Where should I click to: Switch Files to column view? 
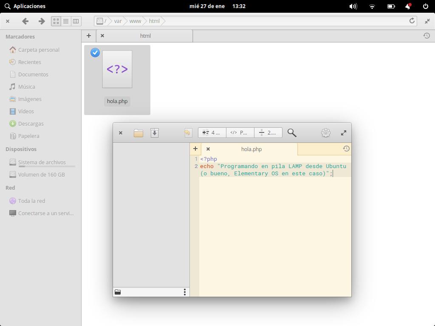tap(76, 21)
